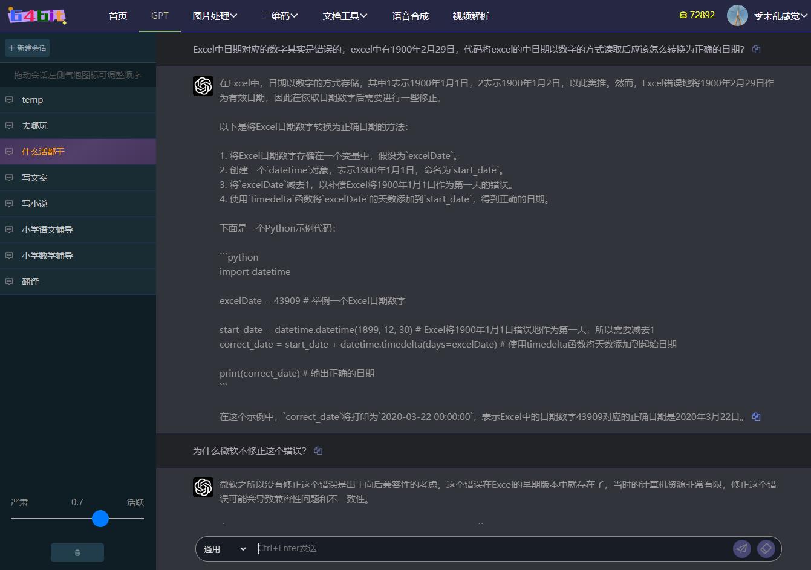
Task: Open the 文档工具 dropdown
Action: tap(344, 16)
